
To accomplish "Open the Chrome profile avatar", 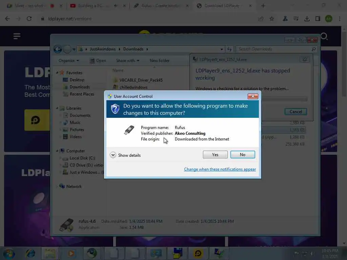I will 329,19.
